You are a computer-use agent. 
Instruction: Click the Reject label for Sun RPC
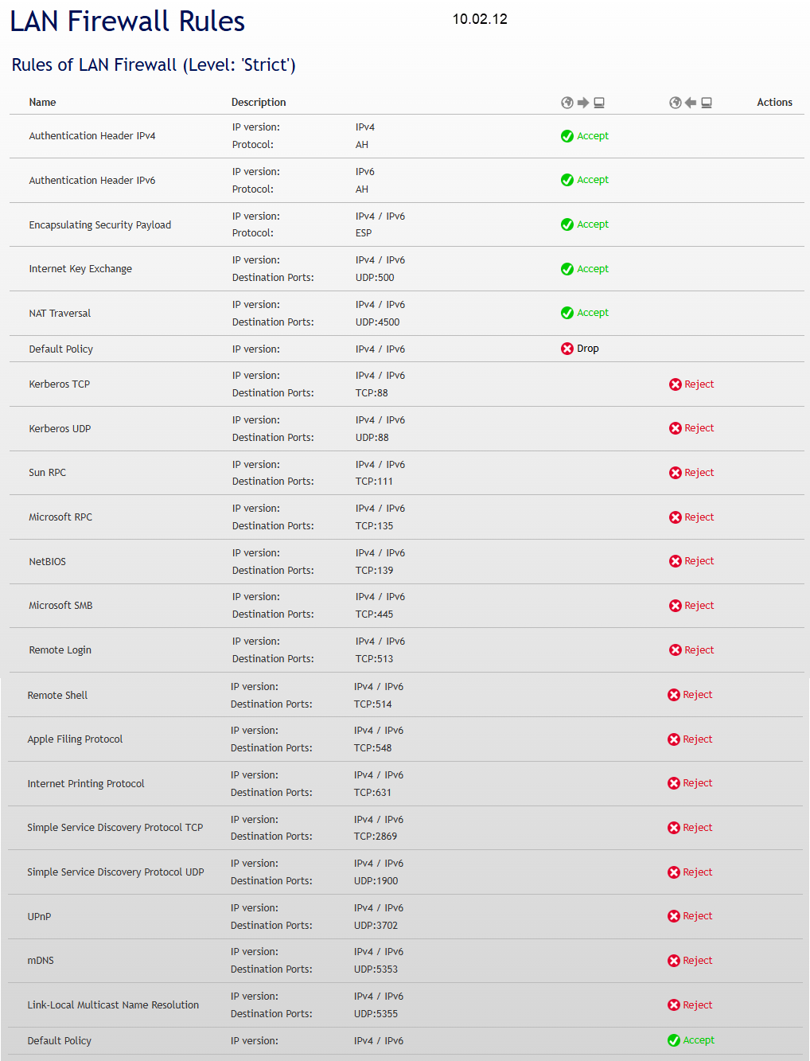coord(699,473)
